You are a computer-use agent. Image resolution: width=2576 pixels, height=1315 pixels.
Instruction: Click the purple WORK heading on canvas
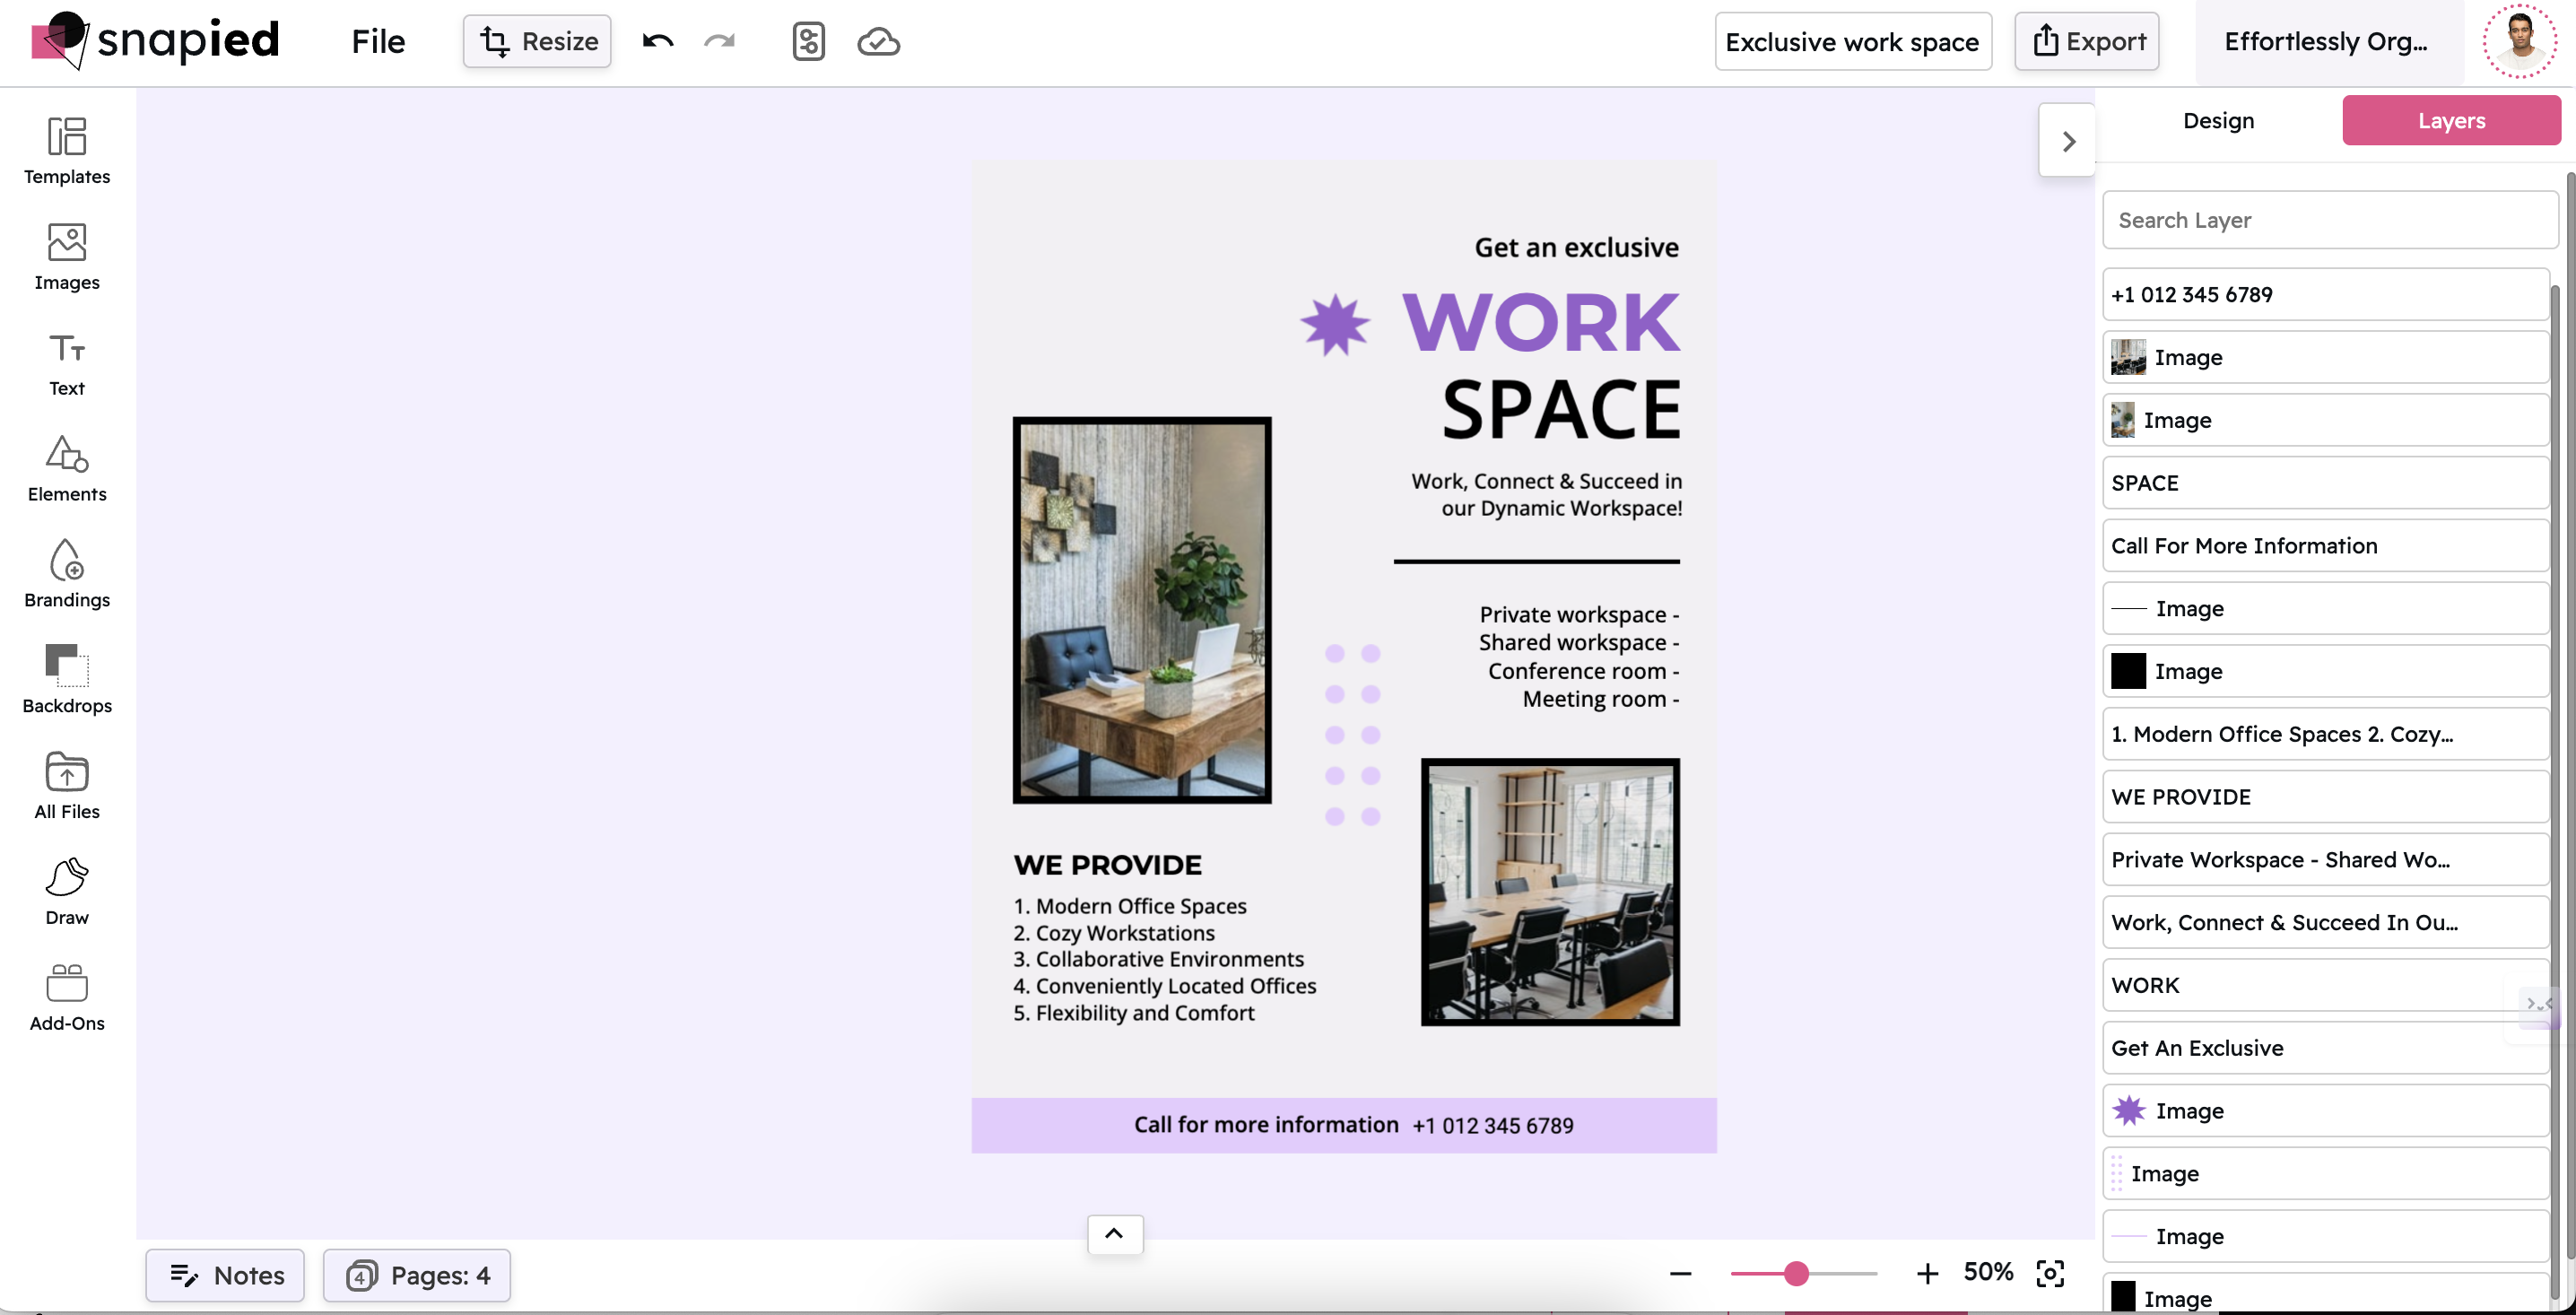click(x=1541, y=323)
